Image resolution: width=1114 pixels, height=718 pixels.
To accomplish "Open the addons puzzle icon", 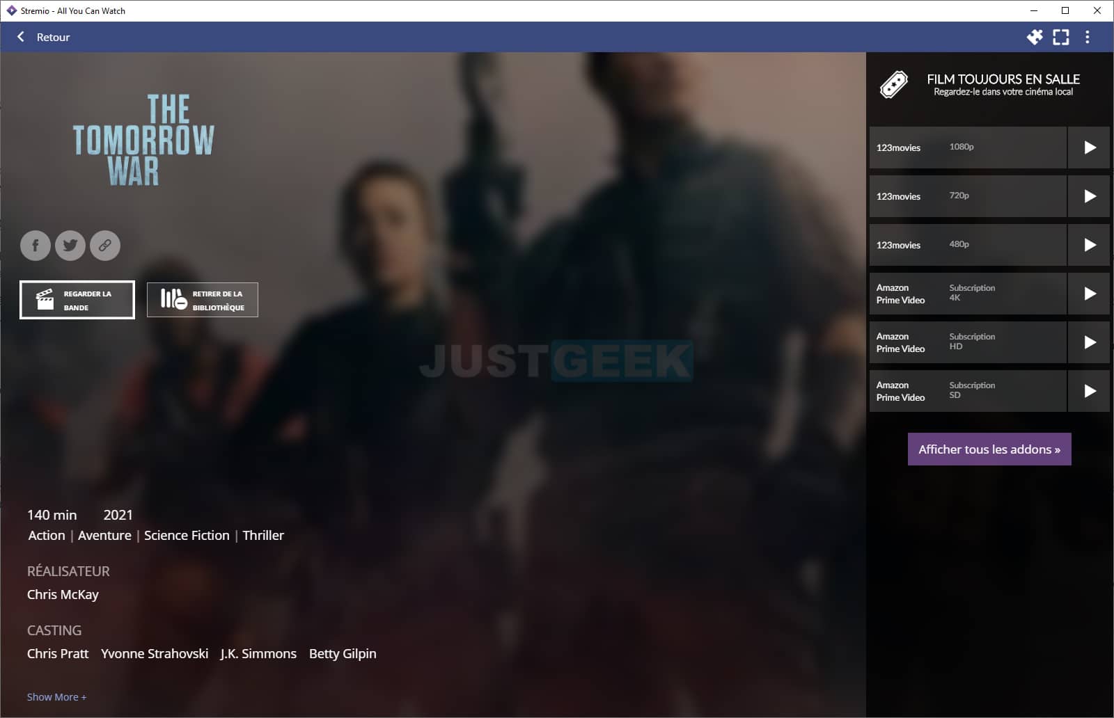I will click(1035, 37).
